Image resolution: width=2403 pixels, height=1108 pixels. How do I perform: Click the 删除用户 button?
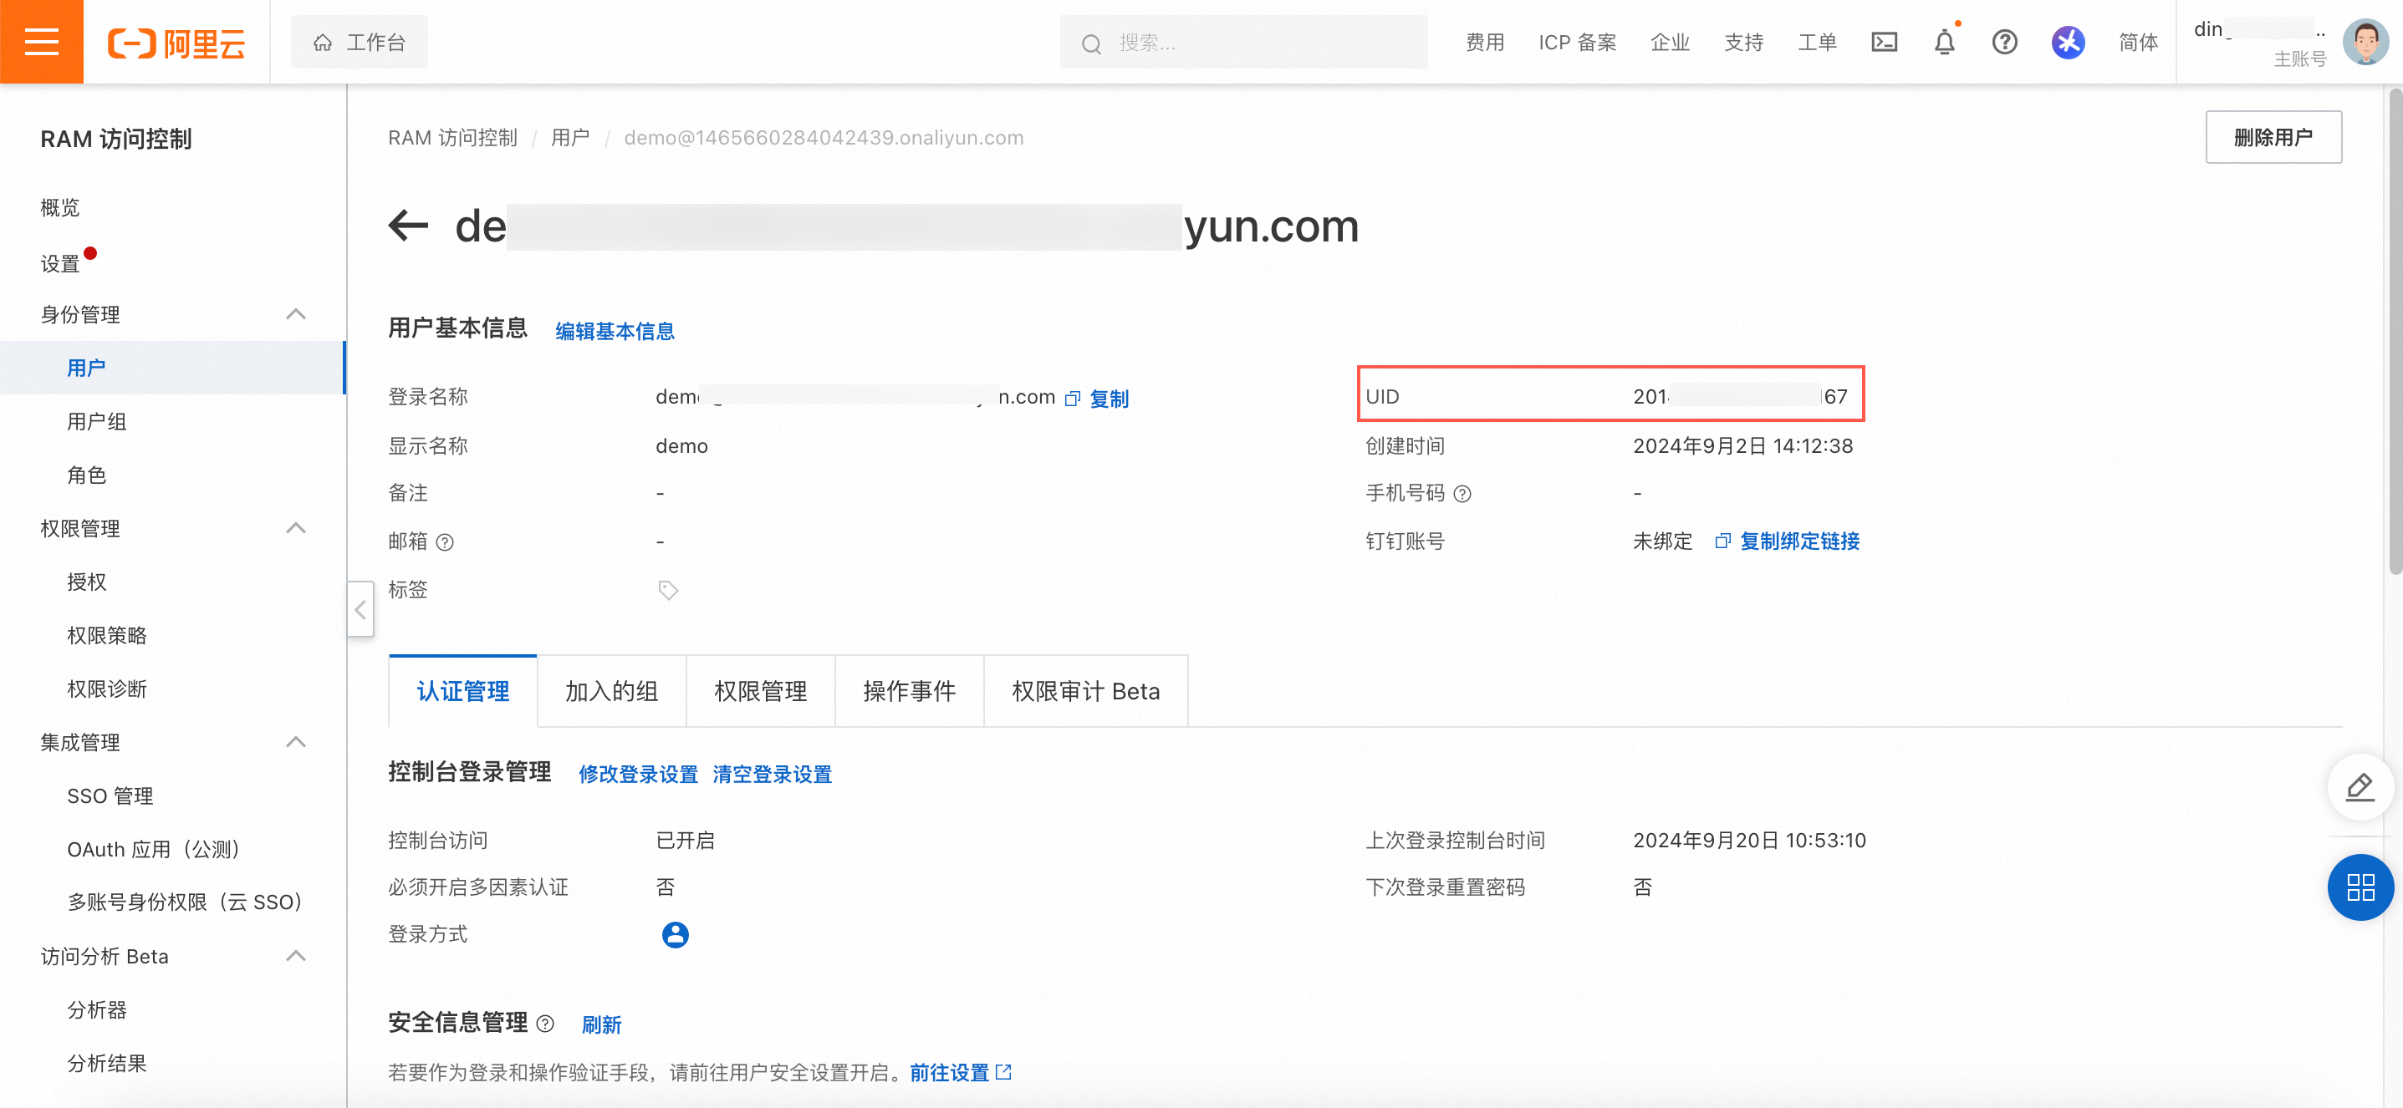tap(2273, 137)
